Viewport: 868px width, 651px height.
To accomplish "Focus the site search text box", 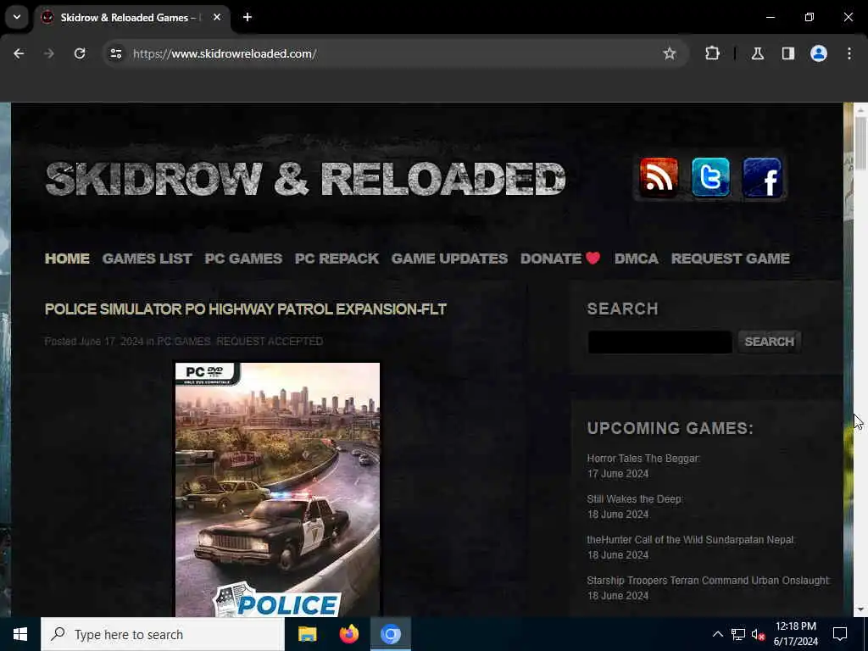I will (659, 342).
